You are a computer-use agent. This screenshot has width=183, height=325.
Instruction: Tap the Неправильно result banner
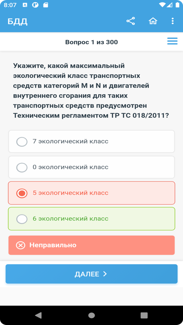pyautogui.click(x=91, y=245)
